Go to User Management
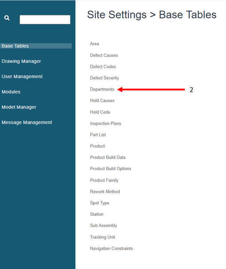 (22, 77)
